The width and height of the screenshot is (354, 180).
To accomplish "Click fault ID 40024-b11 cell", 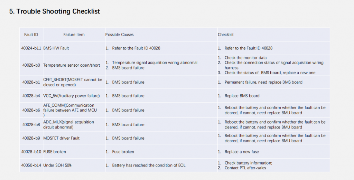I will click(x=31, y=48).
